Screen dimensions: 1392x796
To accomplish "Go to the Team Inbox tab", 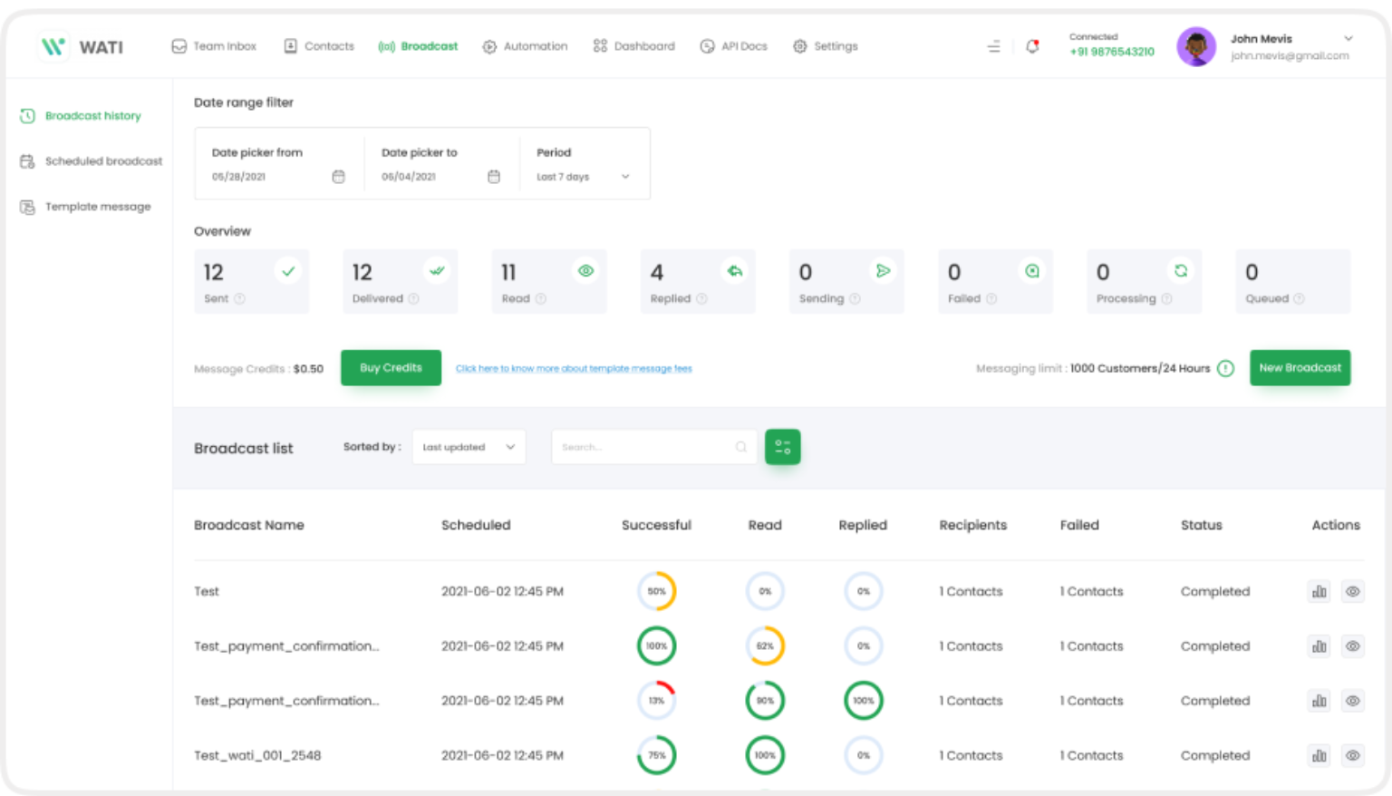I will click(215, 46).
